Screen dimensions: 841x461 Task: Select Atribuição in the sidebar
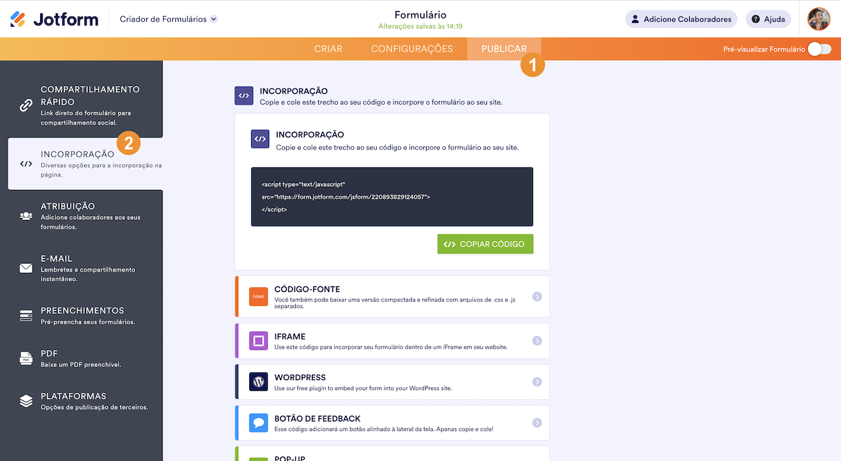81,216
